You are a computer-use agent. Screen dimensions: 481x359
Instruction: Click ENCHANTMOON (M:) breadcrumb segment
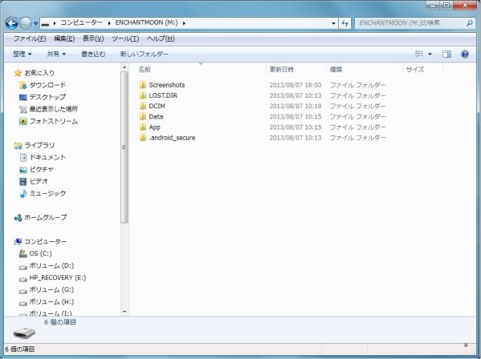pyautogui.click(x=146, y=22)
